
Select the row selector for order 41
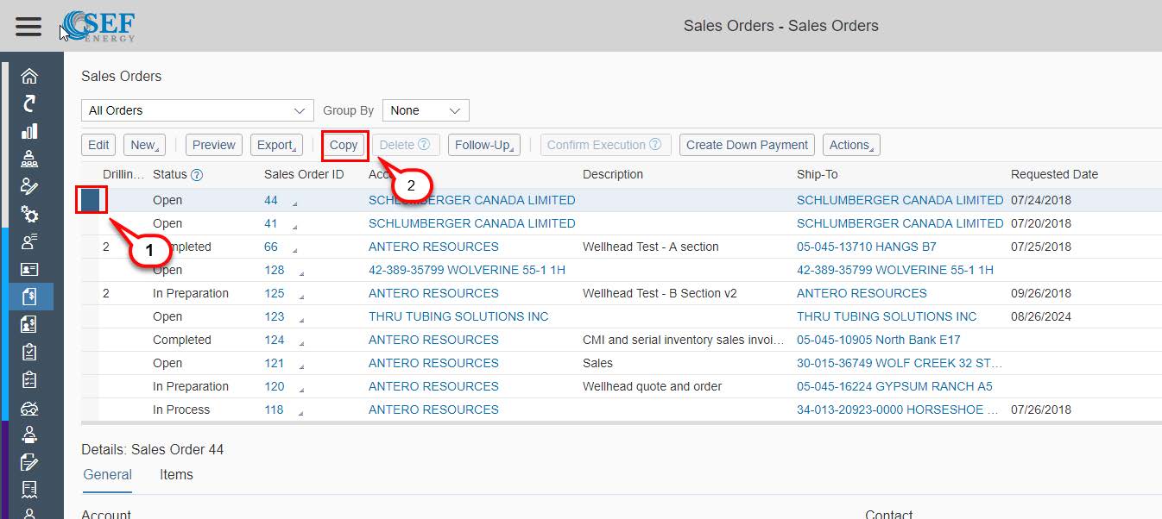(x=90, y=223)
